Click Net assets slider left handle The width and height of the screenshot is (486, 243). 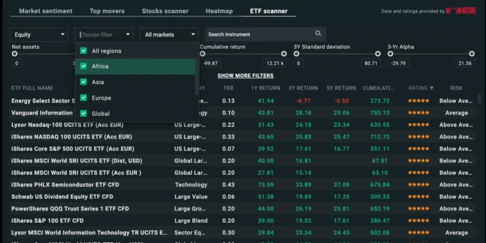(x=14, y=54)
